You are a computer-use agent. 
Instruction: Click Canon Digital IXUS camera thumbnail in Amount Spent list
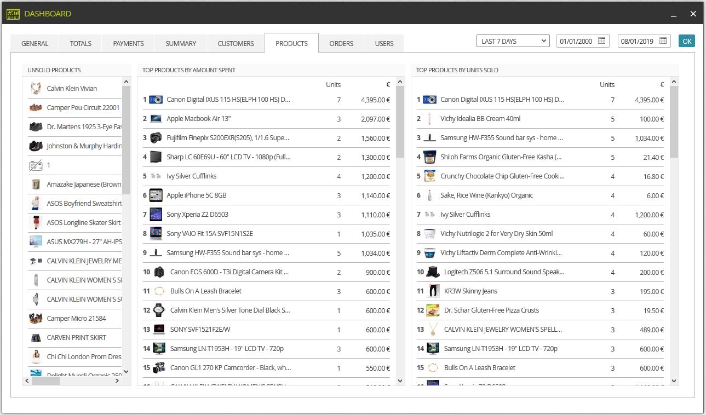[x=156, y=100]
